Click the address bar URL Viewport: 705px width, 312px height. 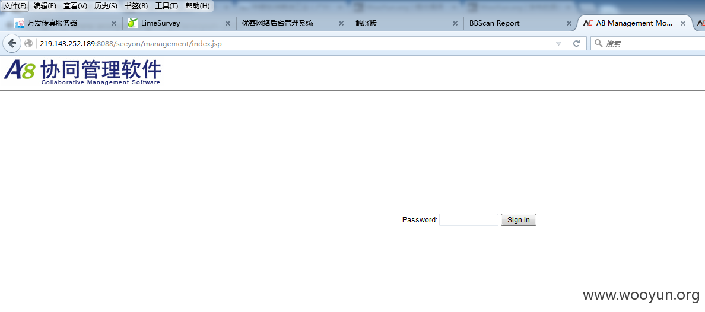[131, 44]
